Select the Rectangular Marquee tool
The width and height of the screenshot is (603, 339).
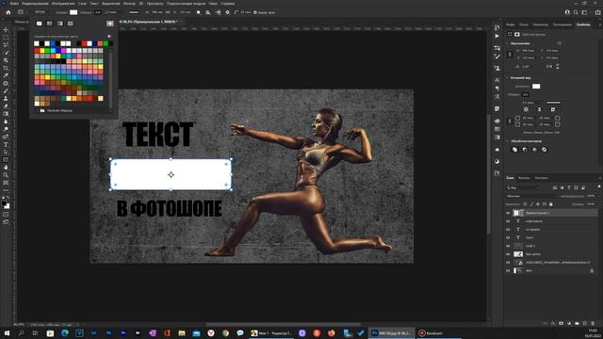tap(6, 38)
